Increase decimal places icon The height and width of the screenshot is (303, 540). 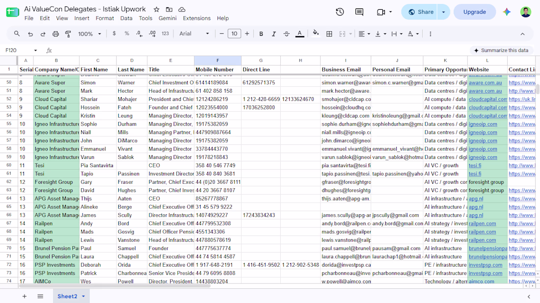[152, 34]
